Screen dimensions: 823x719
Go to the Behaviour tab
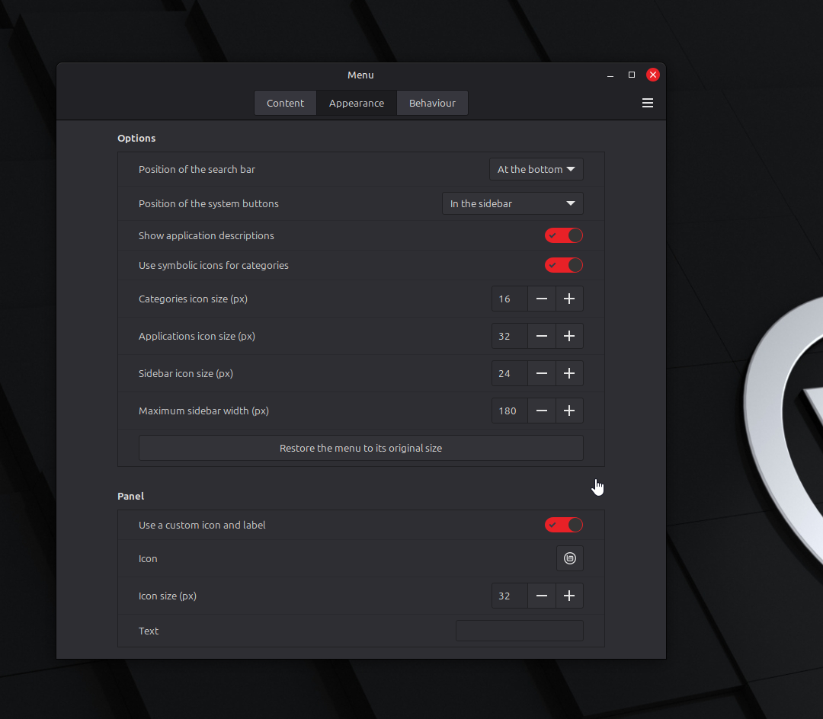pyautogui.click(x=432, y=104)
